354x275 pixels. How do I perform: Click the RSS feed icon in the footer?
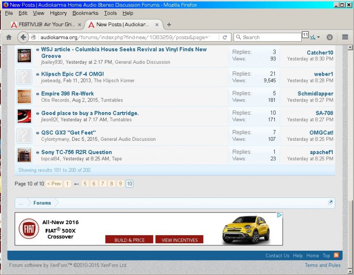tap(336, 255)
